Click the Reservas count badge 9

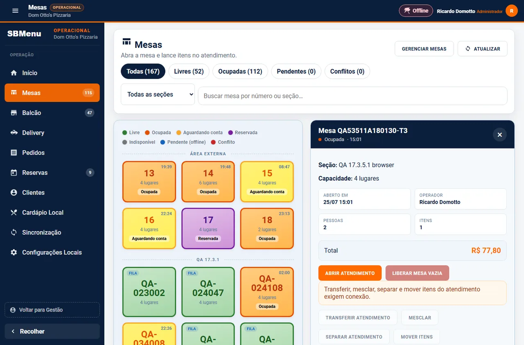[x=90, y=173]
